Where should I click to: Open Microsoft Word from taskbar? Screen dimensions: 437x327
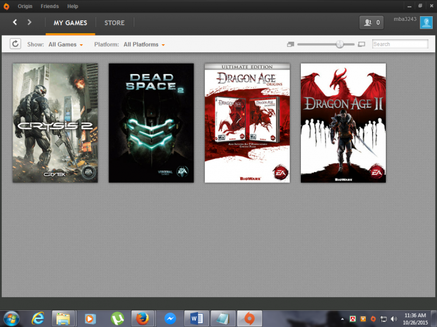point(197,319)
